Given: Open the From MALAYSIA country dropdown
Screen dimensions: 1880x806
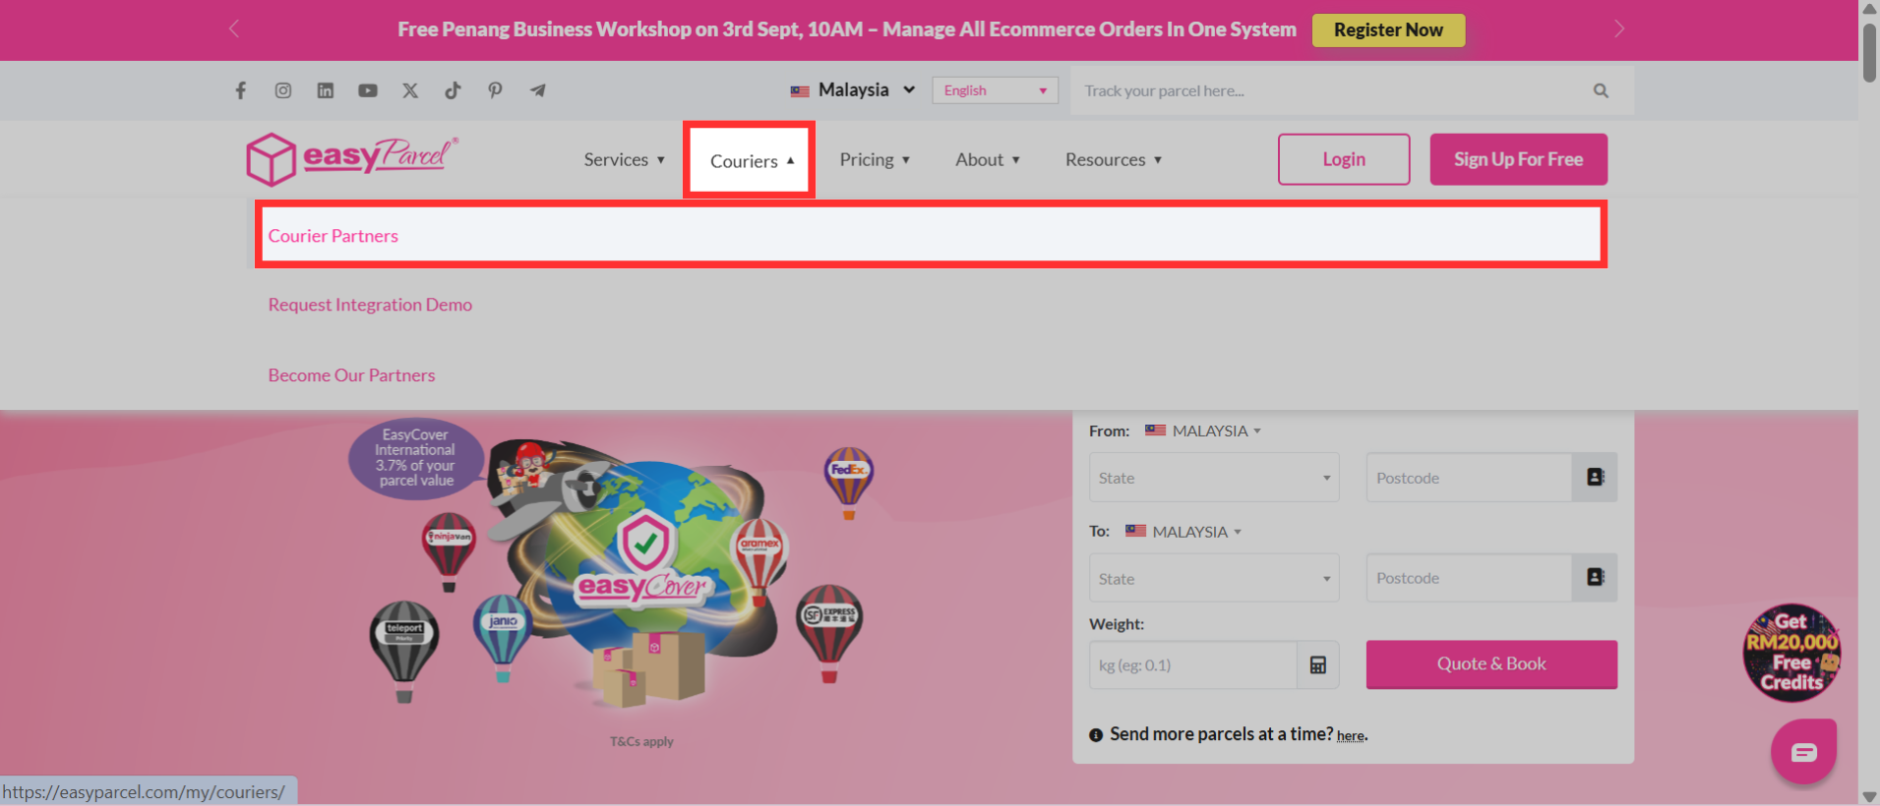Looking at the screenshot, I should pos(1203,431).
